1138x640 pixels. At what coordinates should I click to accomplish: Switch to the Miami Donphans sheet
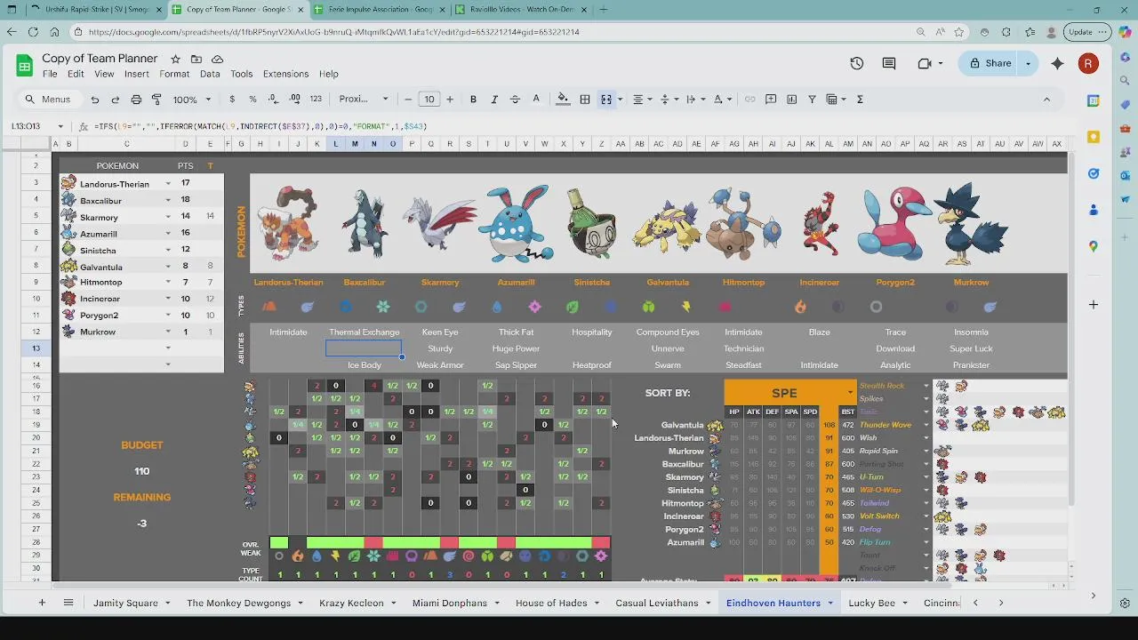point(449,603)
